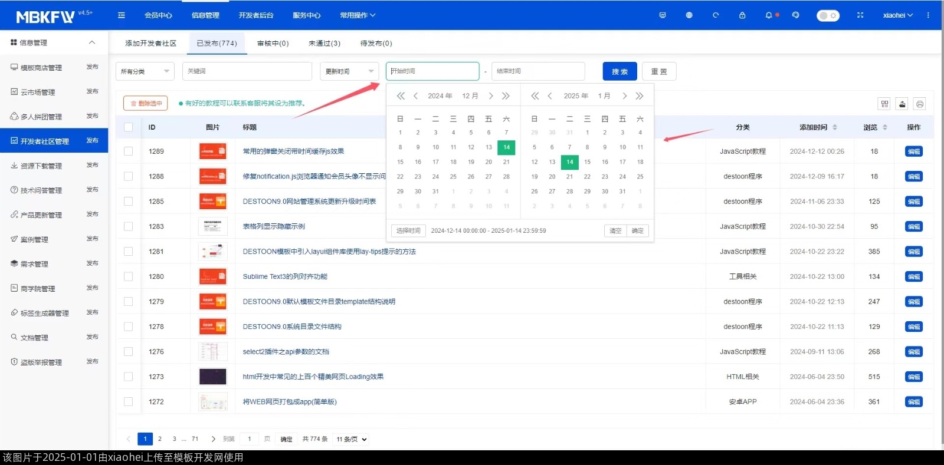Click the 搜索 search button

(620, 71)
